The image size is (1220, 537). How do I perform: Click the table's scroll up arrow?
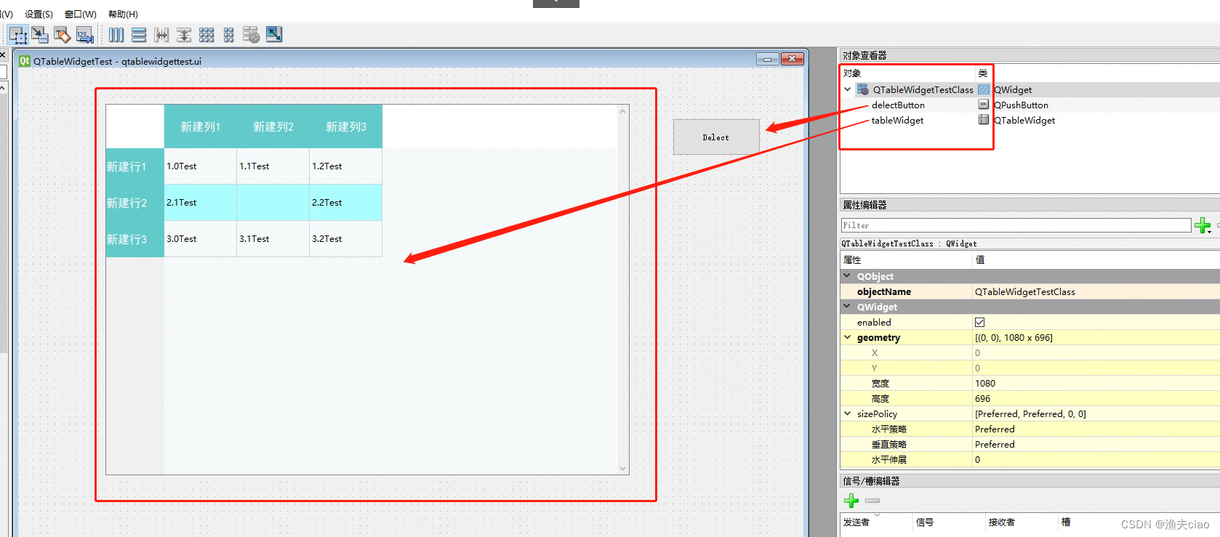[623, 111]
